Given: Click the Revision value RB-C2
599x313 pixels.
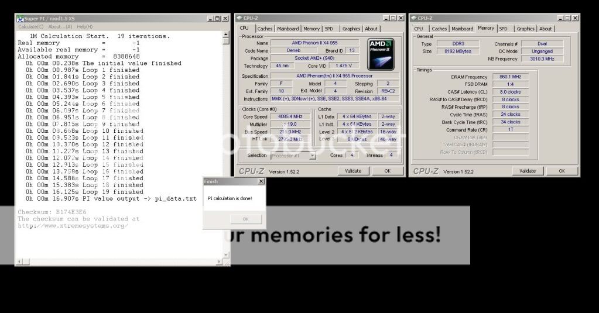Looking at the screenshot, I should pyautogui.click(x=388, y=91).
